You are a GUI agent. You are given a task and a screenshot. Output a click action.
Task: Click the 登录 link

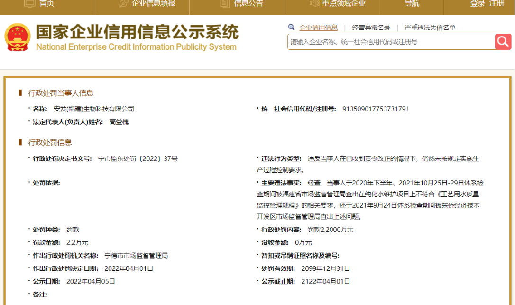[x=478, y=3]
